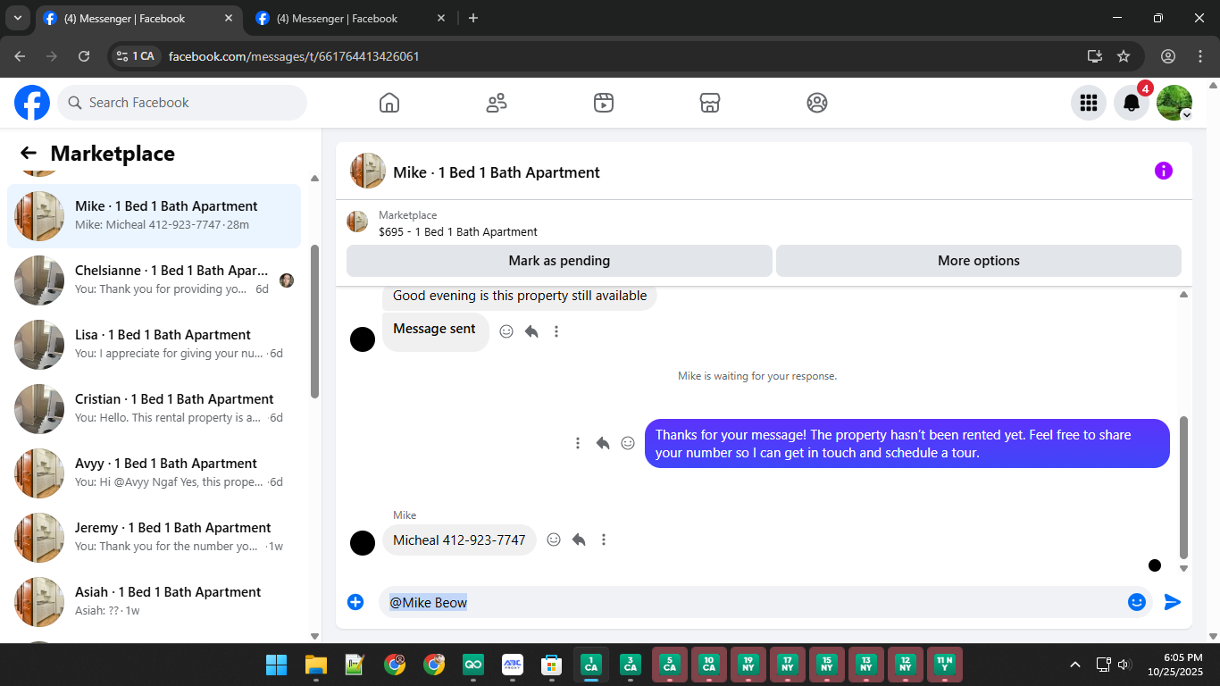Jump down with the chat scroll down arrow
The width and height of the screenshot is (1220, 686).
[x=1184, y=568]
